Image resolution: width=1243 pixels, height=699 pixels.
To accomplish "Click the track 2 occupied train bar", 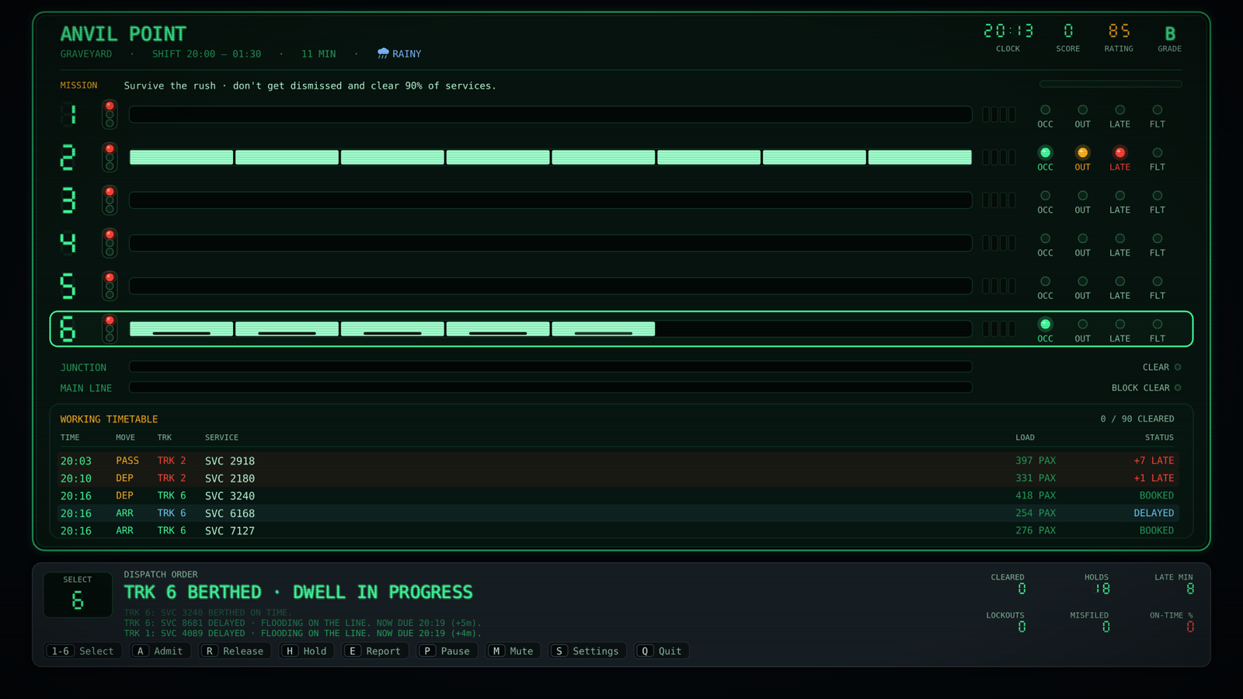I will pyautogui.click(x=551, y=158).
